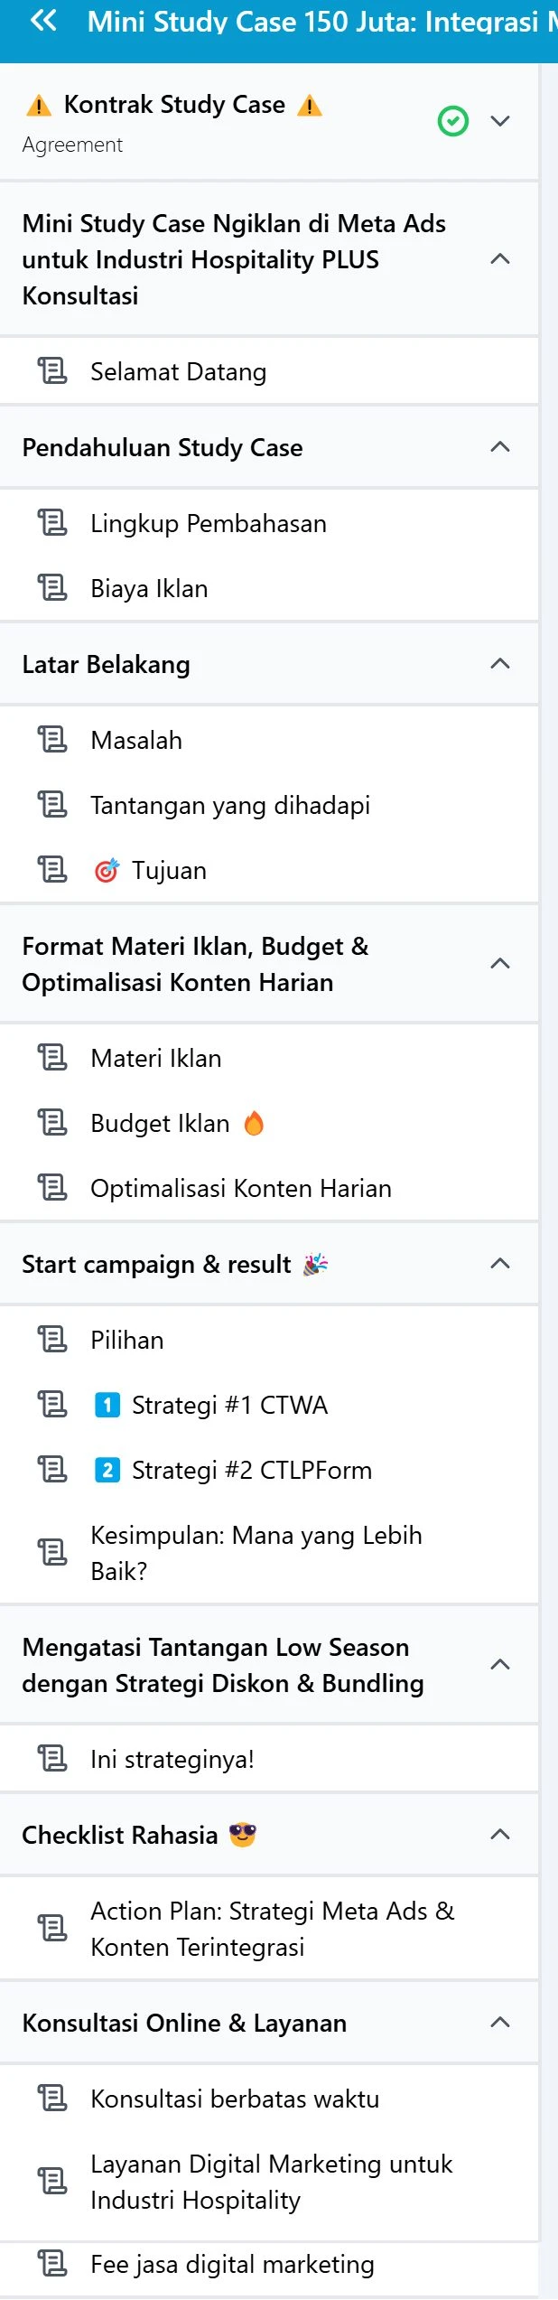
Task: Open Konsultasi berbatas waktu lesson
Action: 235,2099
